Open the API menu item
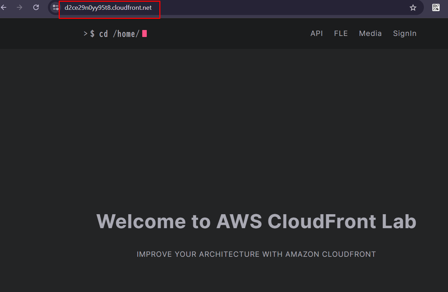Screen dimensions: 448x292 317,33
